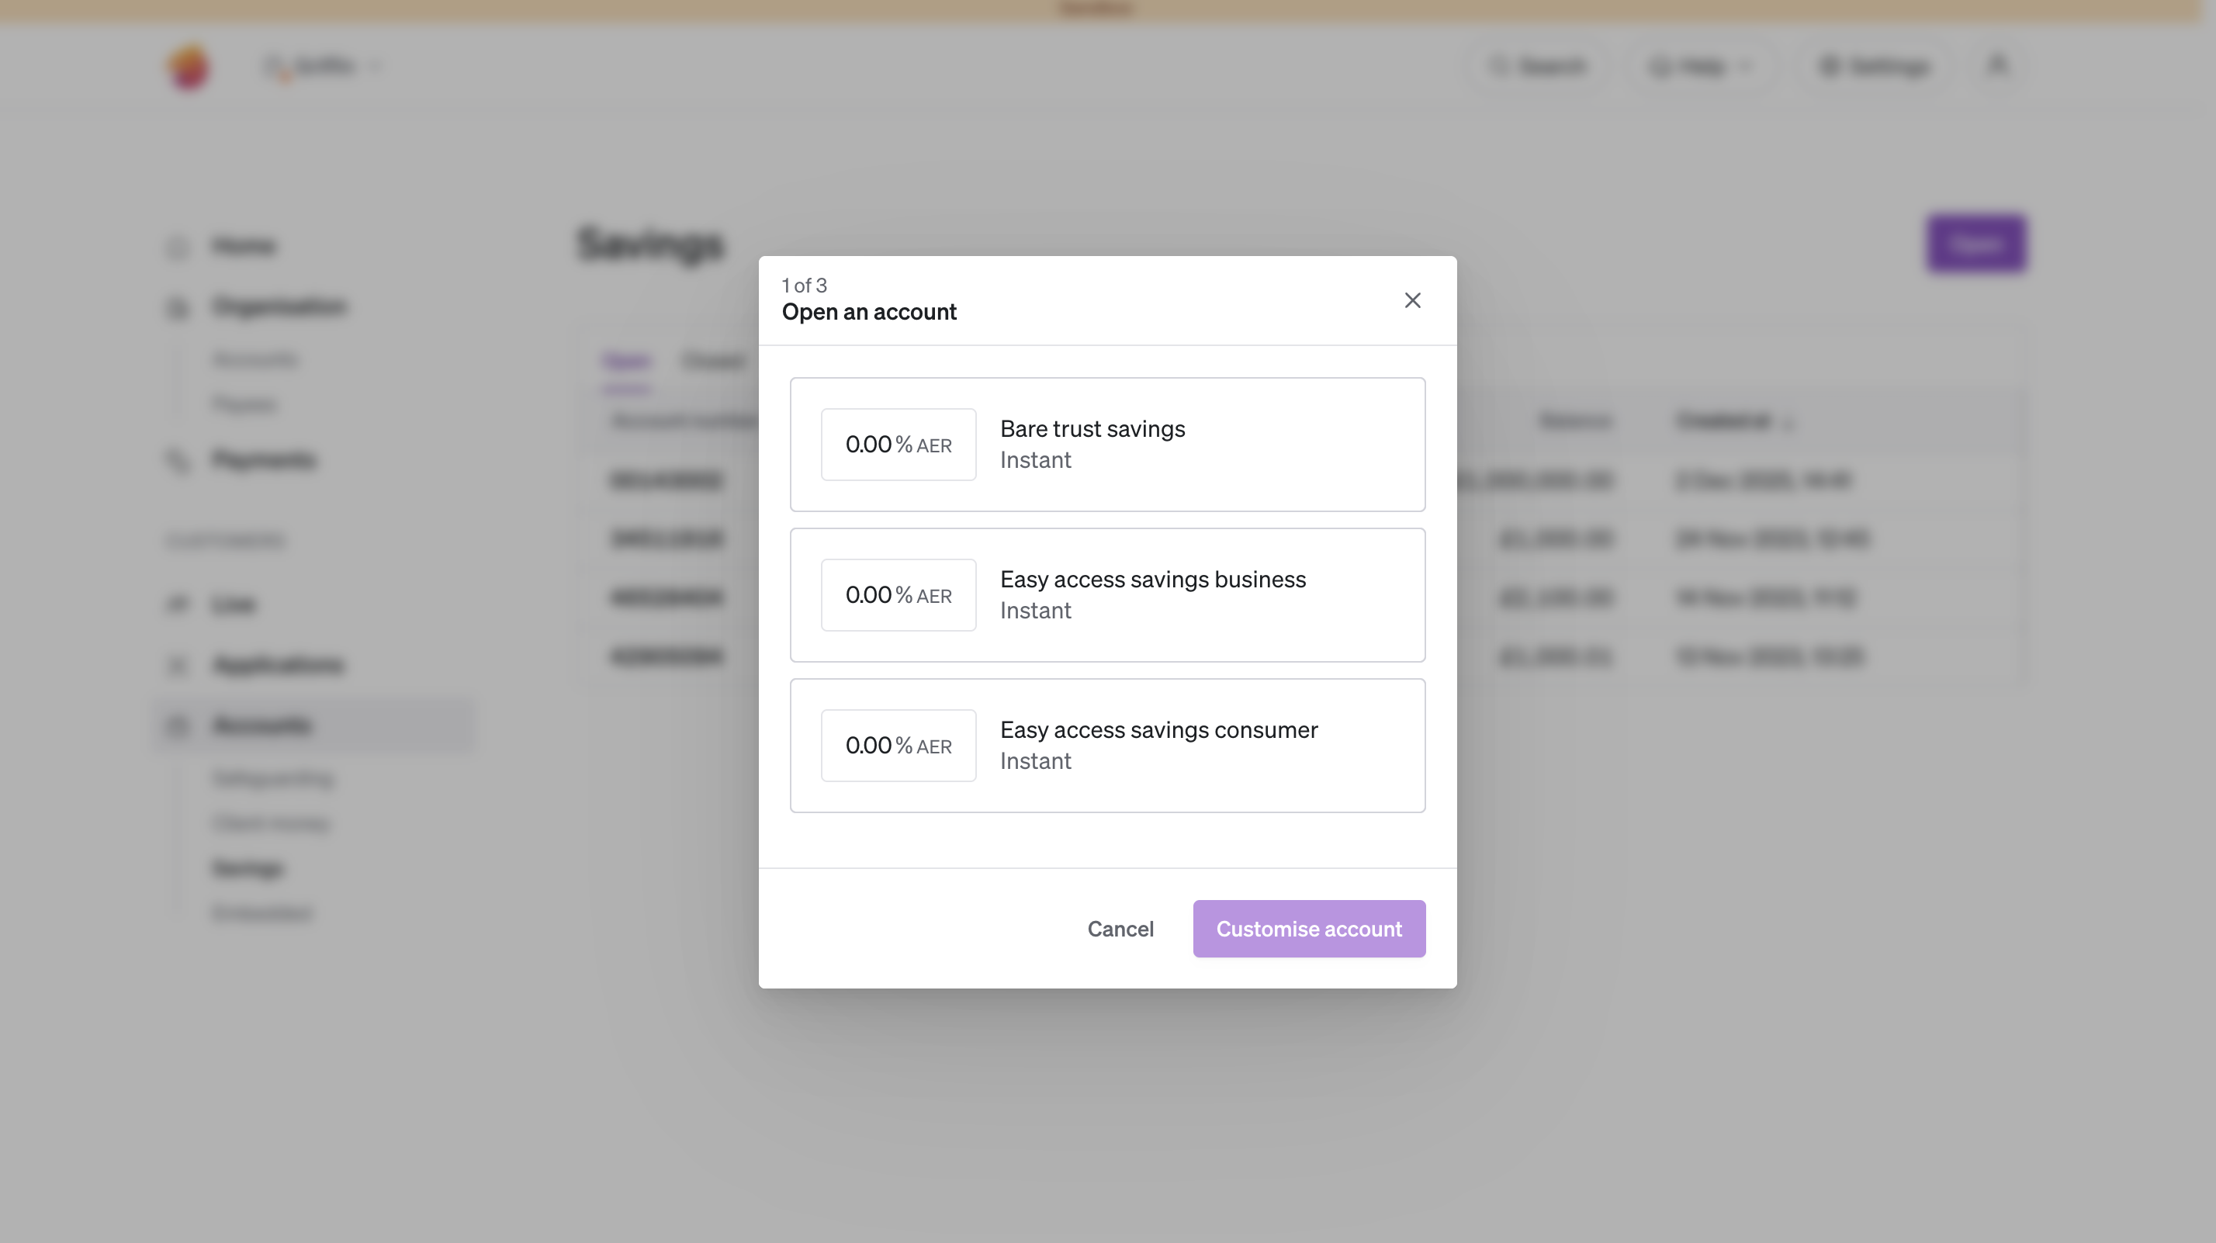
Task: Select the Easy access savings consumer option
Action: pyautogui.click(x=1107, y=745)
